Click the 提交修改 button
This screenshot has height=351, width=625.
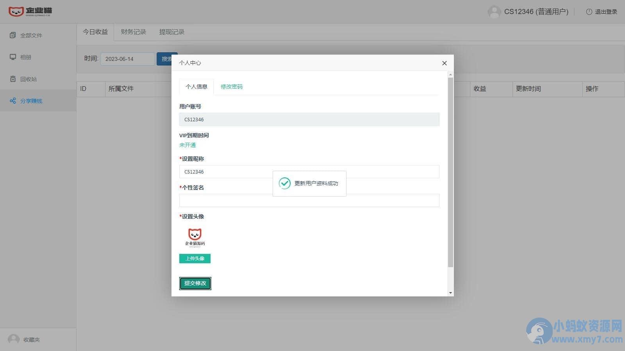(x=195, y=284)
